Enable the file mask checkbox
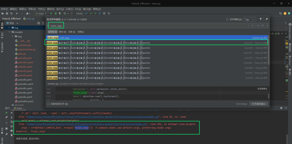Viewport: 292px width, 144px height. point(227,19)
